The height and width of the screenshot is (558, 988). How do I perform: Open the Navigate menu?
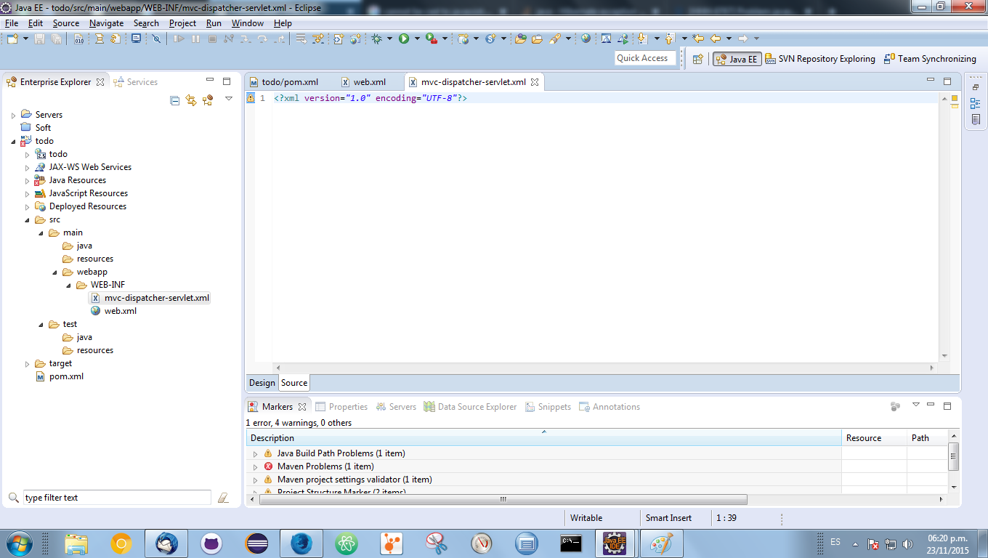(106, 23)
